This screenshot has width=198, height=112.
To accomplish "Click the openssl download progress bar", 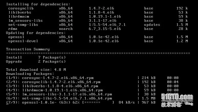I will pyautogui.click(x=98, y=102).
